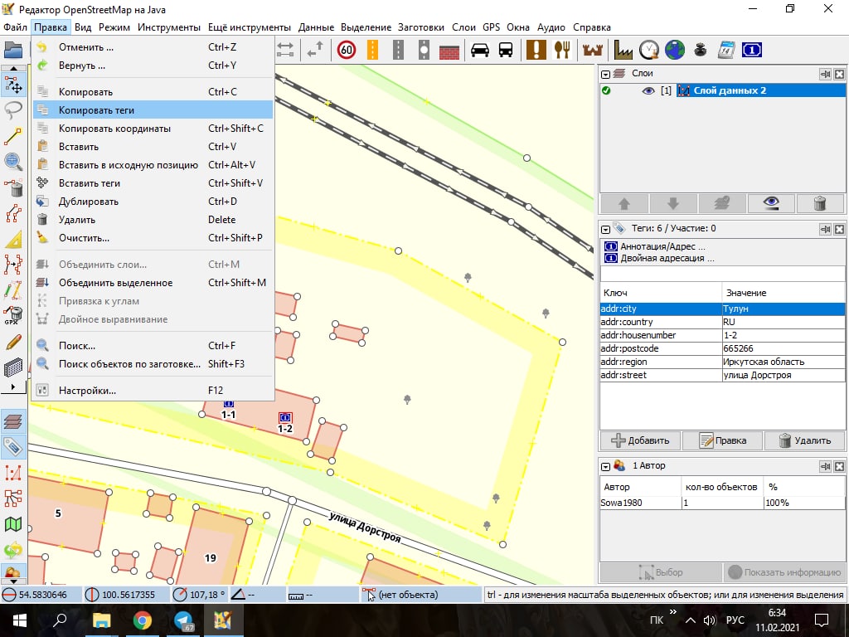Select the draw nodes tool
The width and height of the screenshot is (849, 637).
(x=13, y=136)
